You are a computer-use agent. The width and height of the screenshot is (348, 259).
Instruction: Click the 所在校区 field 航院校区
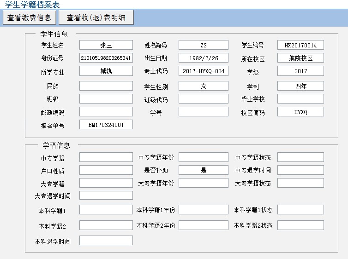pyautogui.click(x=300, y=58)
